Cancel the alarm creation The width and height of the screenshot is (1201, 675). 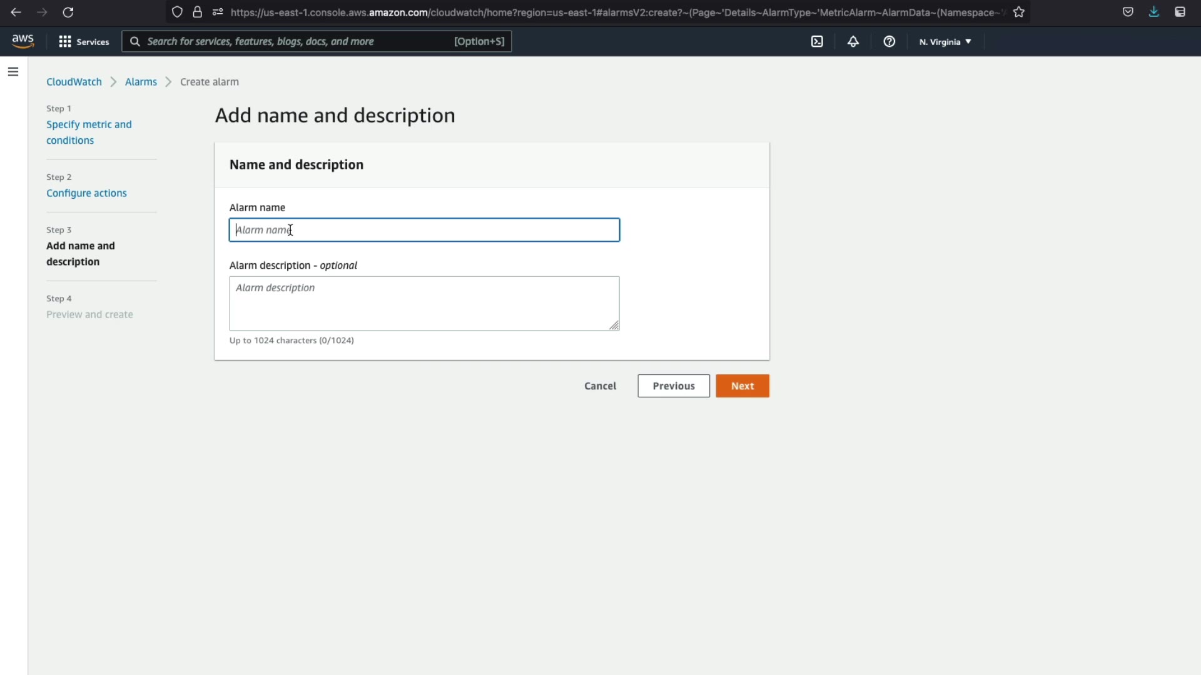[x=600, y=386]
